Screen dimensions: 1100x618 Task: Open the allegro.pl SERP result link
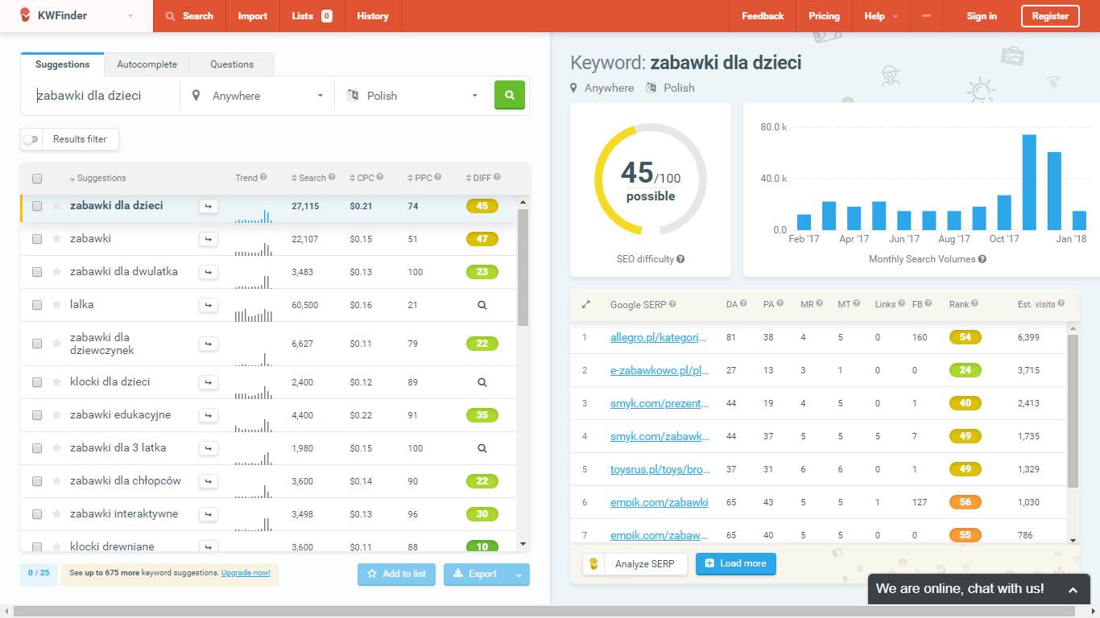tap(658, 337)
